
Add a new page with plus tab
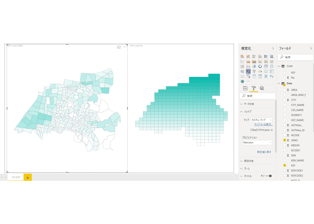click(28, 178)
